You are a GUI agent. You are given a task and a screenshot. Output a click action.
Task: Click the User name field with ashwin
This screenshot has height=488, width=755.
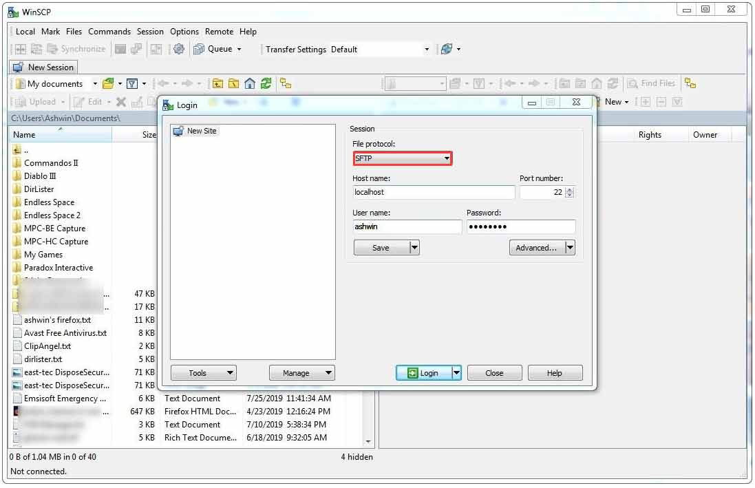pyautogui.click(x=407, y=227)
